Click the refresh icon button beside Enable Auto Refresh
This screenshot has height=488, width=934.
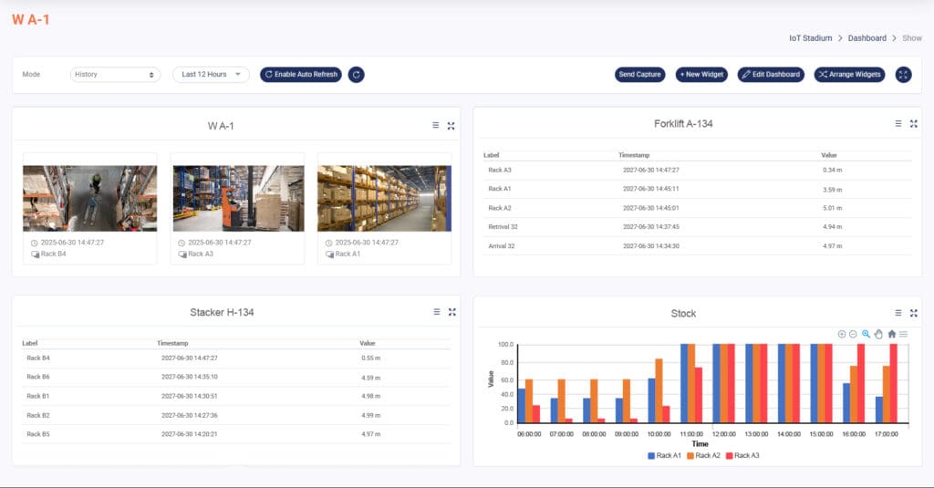point(357,75)
